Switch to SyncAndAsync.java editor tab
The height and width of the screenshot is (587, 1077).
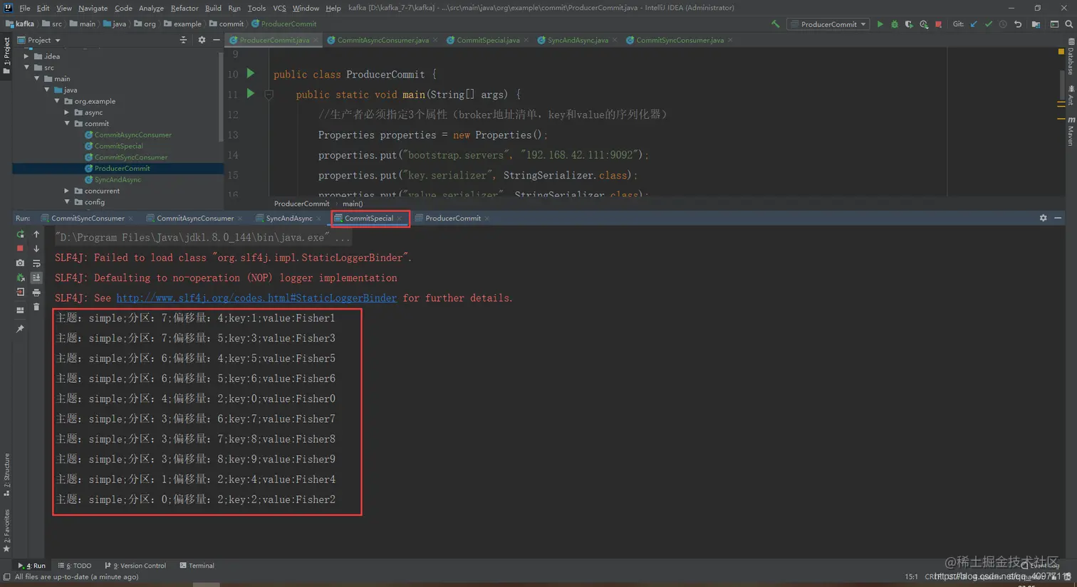tap(578, 41)
